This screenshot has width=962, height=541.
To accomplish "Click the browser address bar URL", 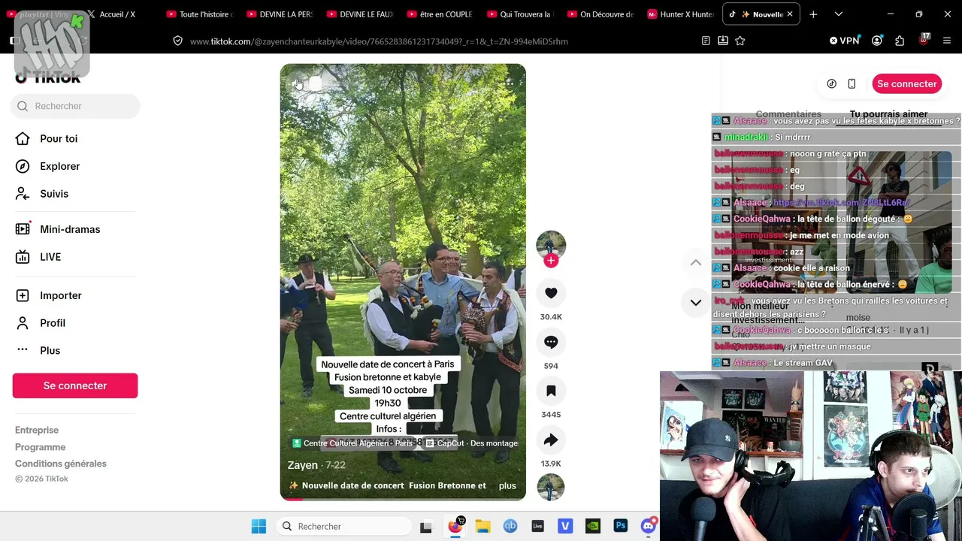I will [x=379, y=41].
